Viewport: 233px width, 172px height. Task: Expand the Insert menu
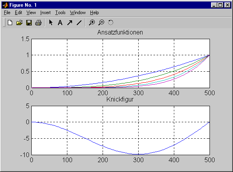coord(45,13)
